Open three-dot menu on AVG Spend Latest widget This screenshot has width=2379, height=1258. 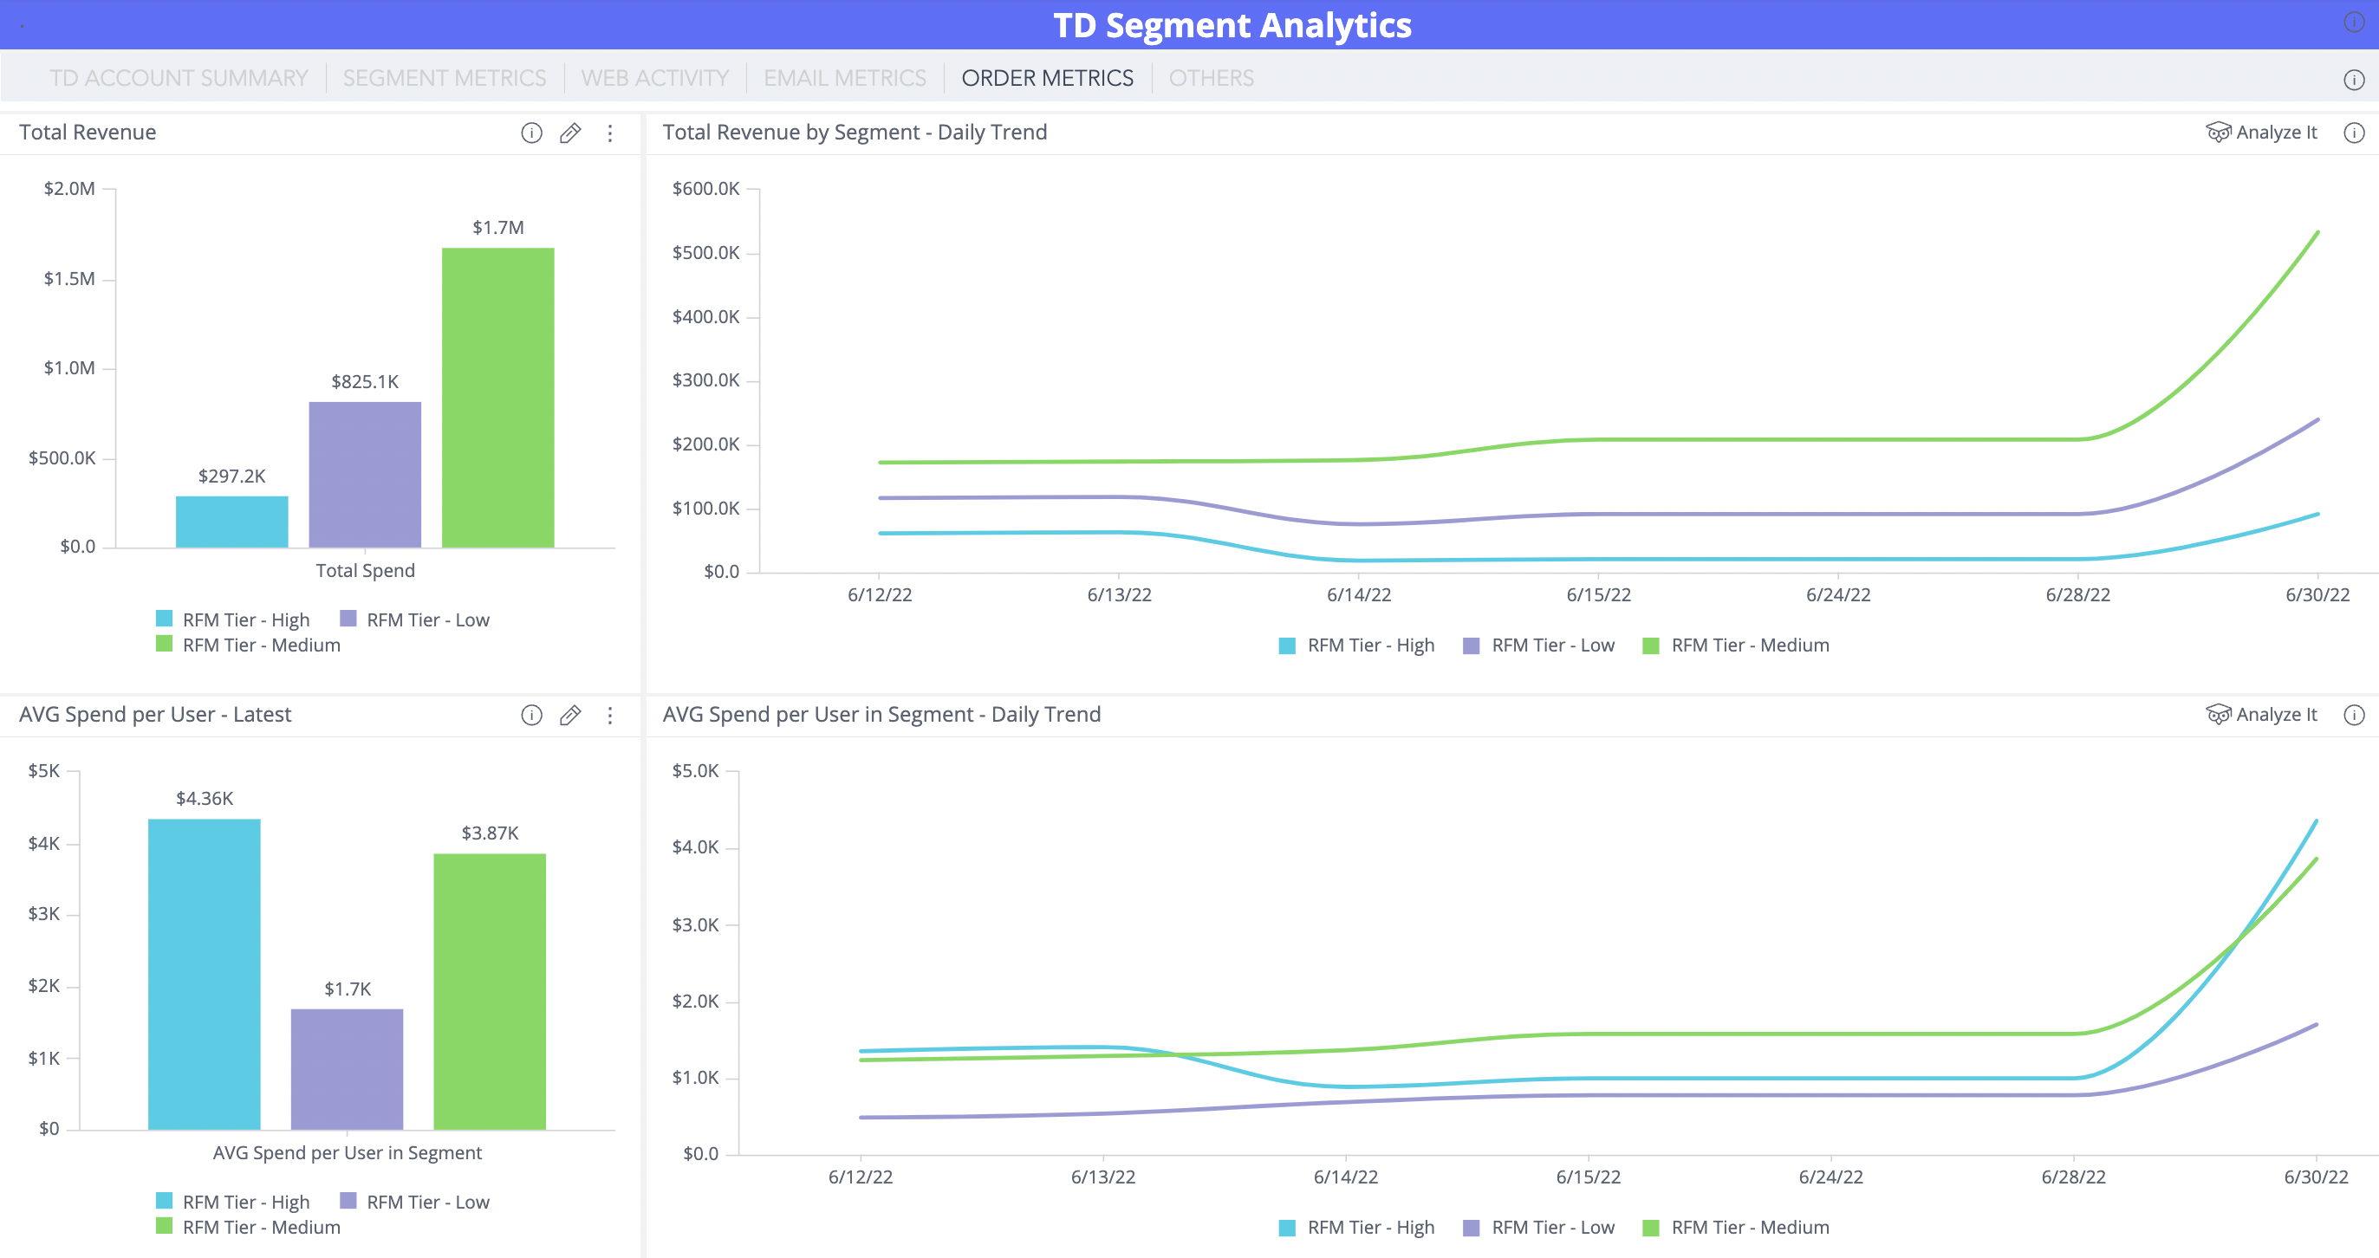tap(609, 716)
